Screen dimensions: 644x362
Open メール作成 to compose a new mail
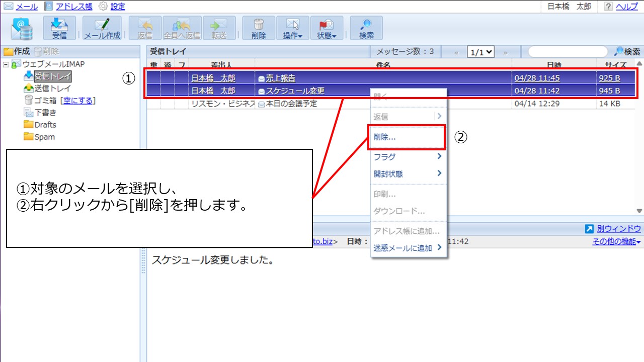pos(102,28)
